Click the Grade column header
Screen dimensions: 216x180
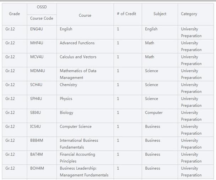pyautogui.click(x=14, y=14)
